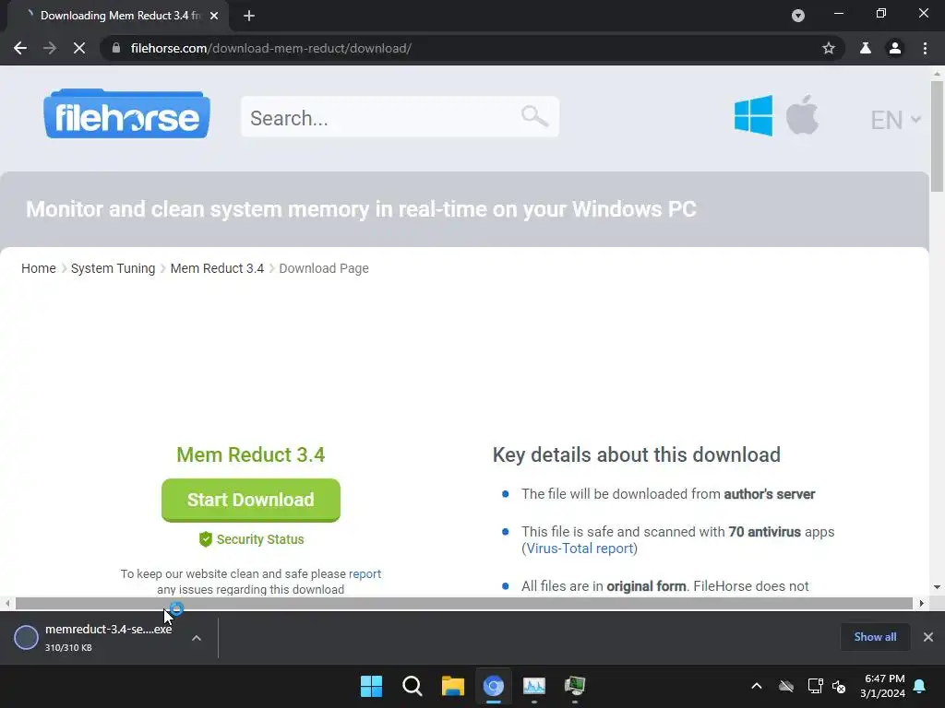Click the horizontal scrollbar left arrow
Viewport: 945px width, 708px height.
tap(7, 603)
